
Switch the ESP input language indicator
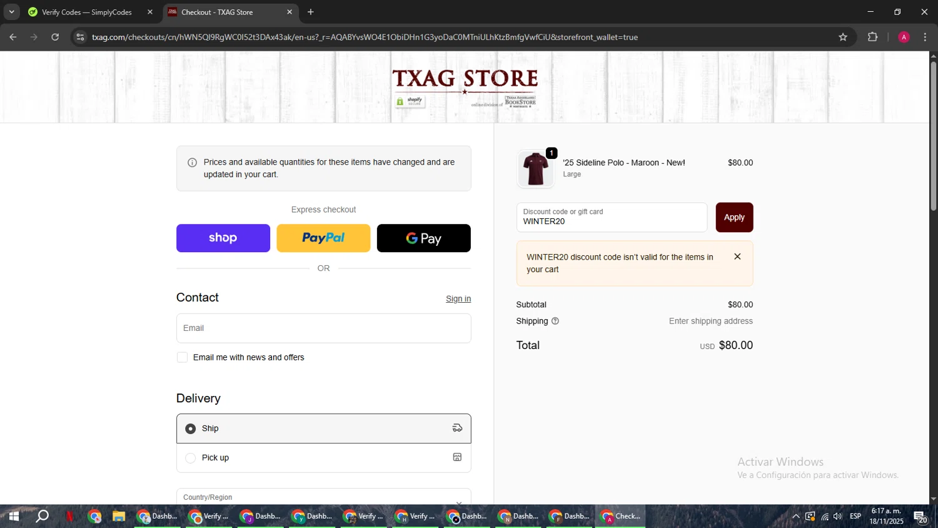pyautogui.click(x=855, y=516)
